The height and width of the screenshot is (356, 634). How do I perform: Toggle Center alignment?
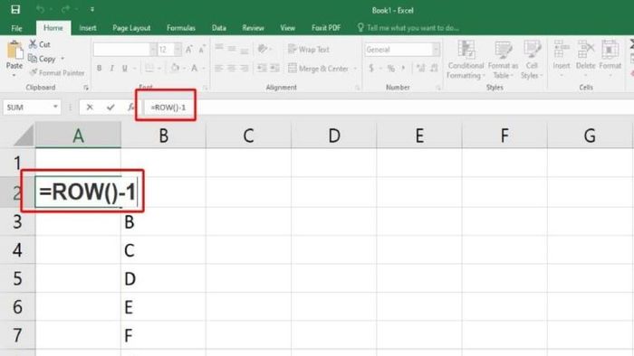coord(232,68)
